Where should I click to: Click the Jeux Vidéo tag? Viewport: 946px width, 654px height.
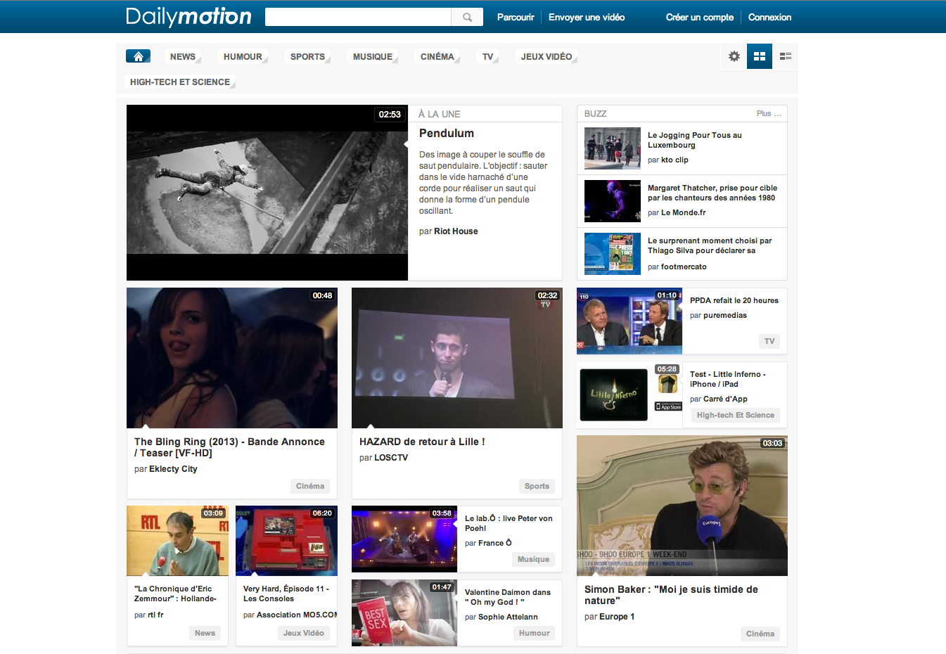(x=304, y=633)
